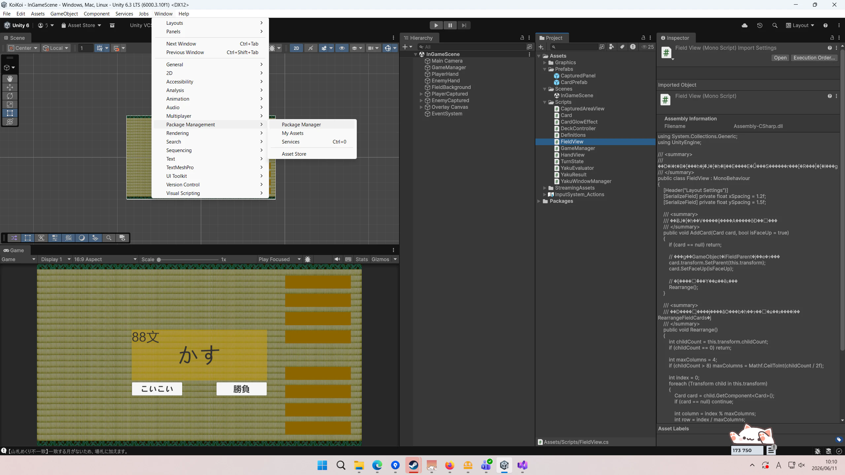Click the Open script button

780,58
